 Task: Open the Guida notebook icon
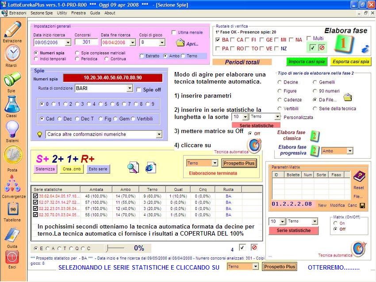pos(12,235)
